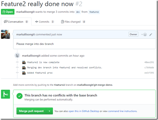Click avatar beside 'feature2 is now complete'
The height and width of the screenshot is (120, 158).
24,62
